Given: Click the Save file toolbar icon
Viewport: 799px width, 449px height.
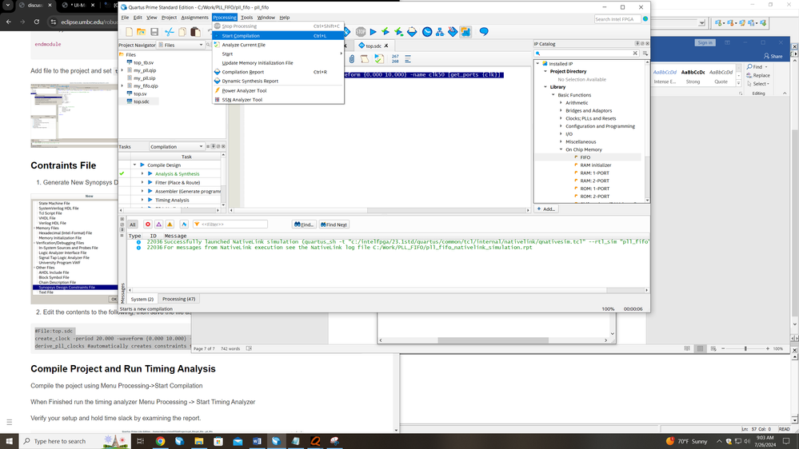Looking at the screenshot, I should [154, 32].
